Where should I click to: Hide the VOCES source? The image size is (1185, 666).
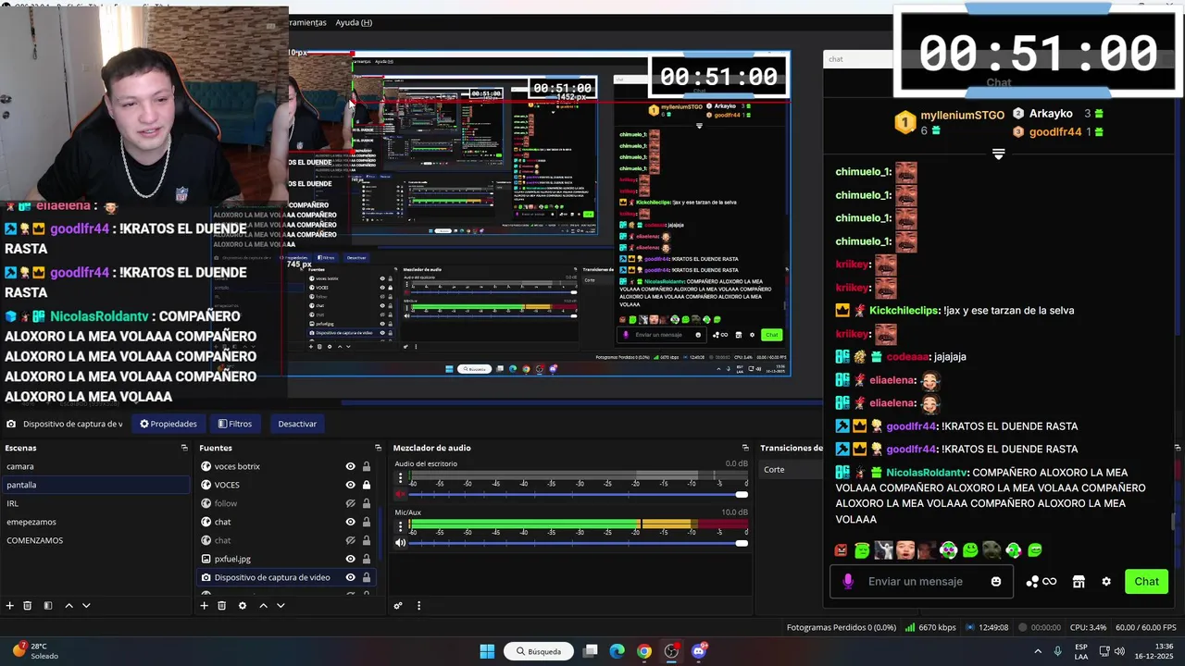(351, 485)
